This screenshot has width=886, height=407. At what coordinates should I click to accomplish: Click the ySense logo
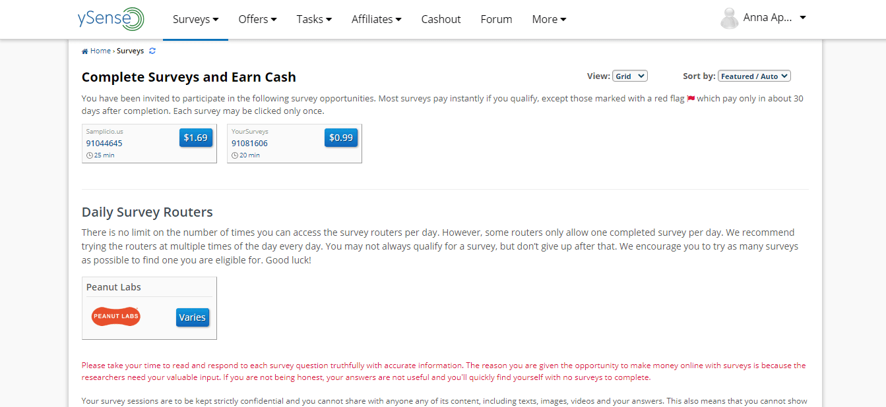(x=110, y=19)
